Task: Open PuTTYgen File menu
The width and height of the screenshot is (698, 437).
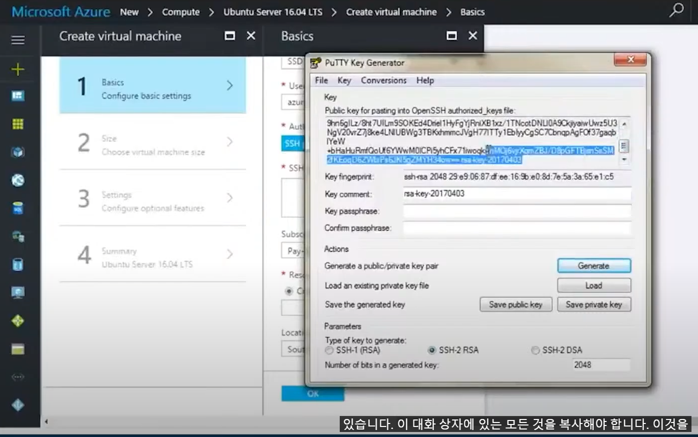Action: [x=321, y=80]
